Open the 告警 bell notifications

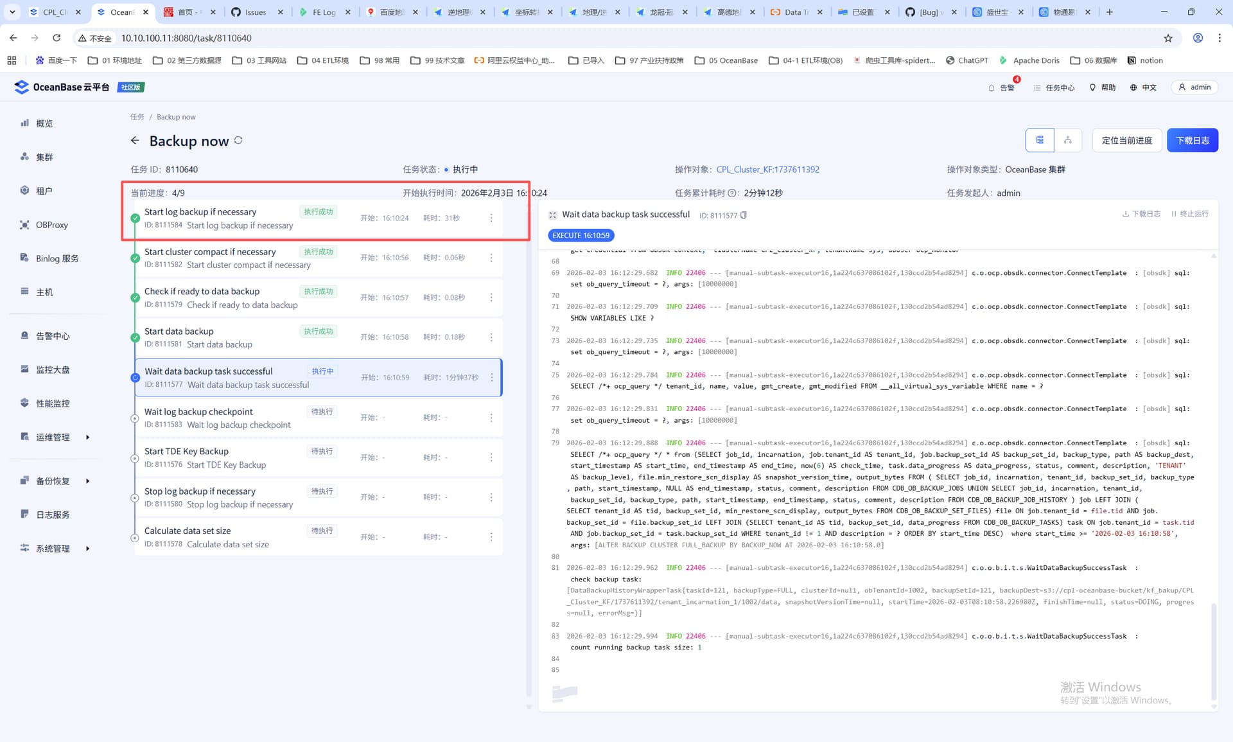(1001, 87)
